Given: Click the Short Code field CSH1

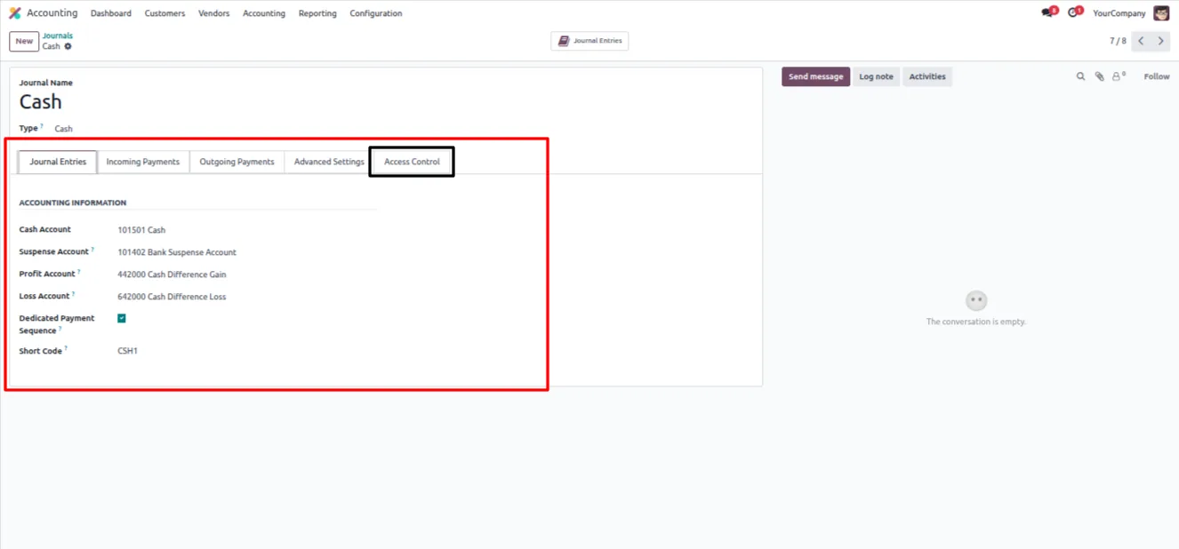Looking at the screenshot, I should (128, 351).
